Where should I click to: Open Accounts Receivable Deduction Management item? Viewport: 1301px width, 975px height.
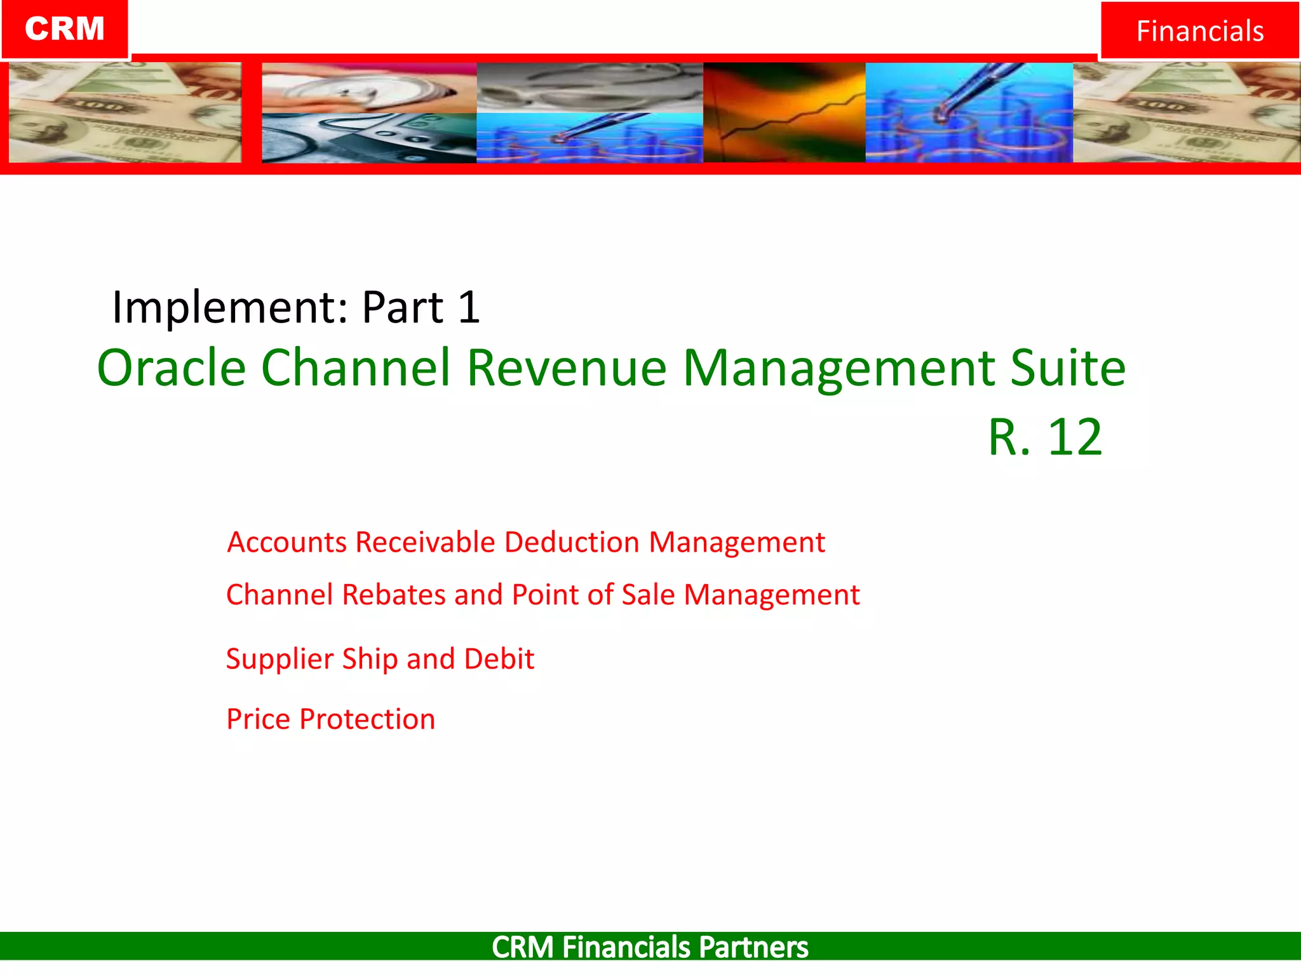tap(525, 542)
